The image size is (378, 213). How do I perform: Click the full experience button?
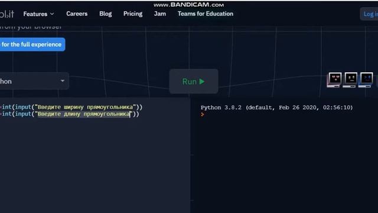coord(32,44)
